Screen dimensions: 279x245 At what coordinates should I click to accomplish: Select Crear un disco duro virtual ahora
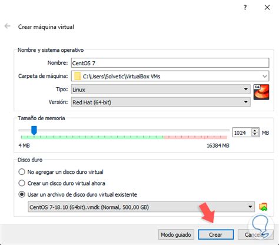coord(22,183)
